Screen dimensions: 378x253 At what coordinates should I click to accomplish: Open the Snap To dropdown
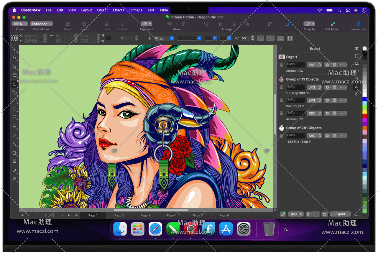(x=309, y=24)
